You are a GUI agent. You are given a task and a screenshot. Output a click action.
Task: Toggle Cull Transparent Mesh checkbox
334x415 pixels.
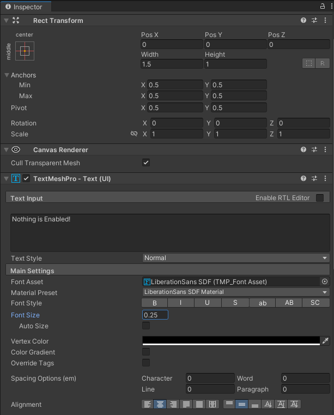click(x=146, y=163)
